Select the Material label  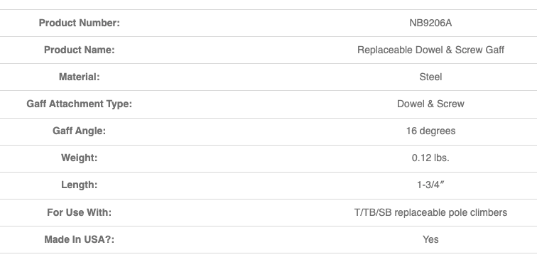click(x=79, y=77)
